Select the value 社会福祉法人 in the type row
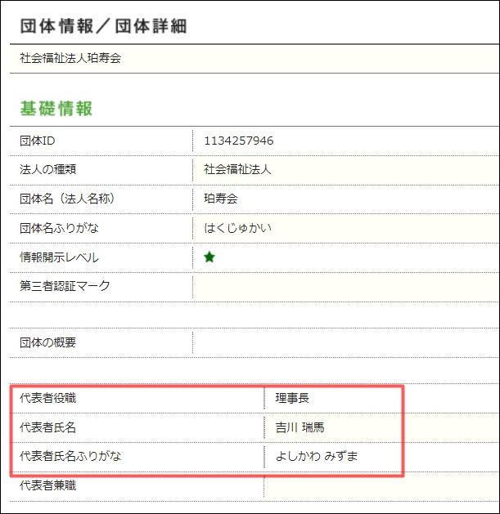The width and height of the screenshot is (500, 514). tap(237, 169)
